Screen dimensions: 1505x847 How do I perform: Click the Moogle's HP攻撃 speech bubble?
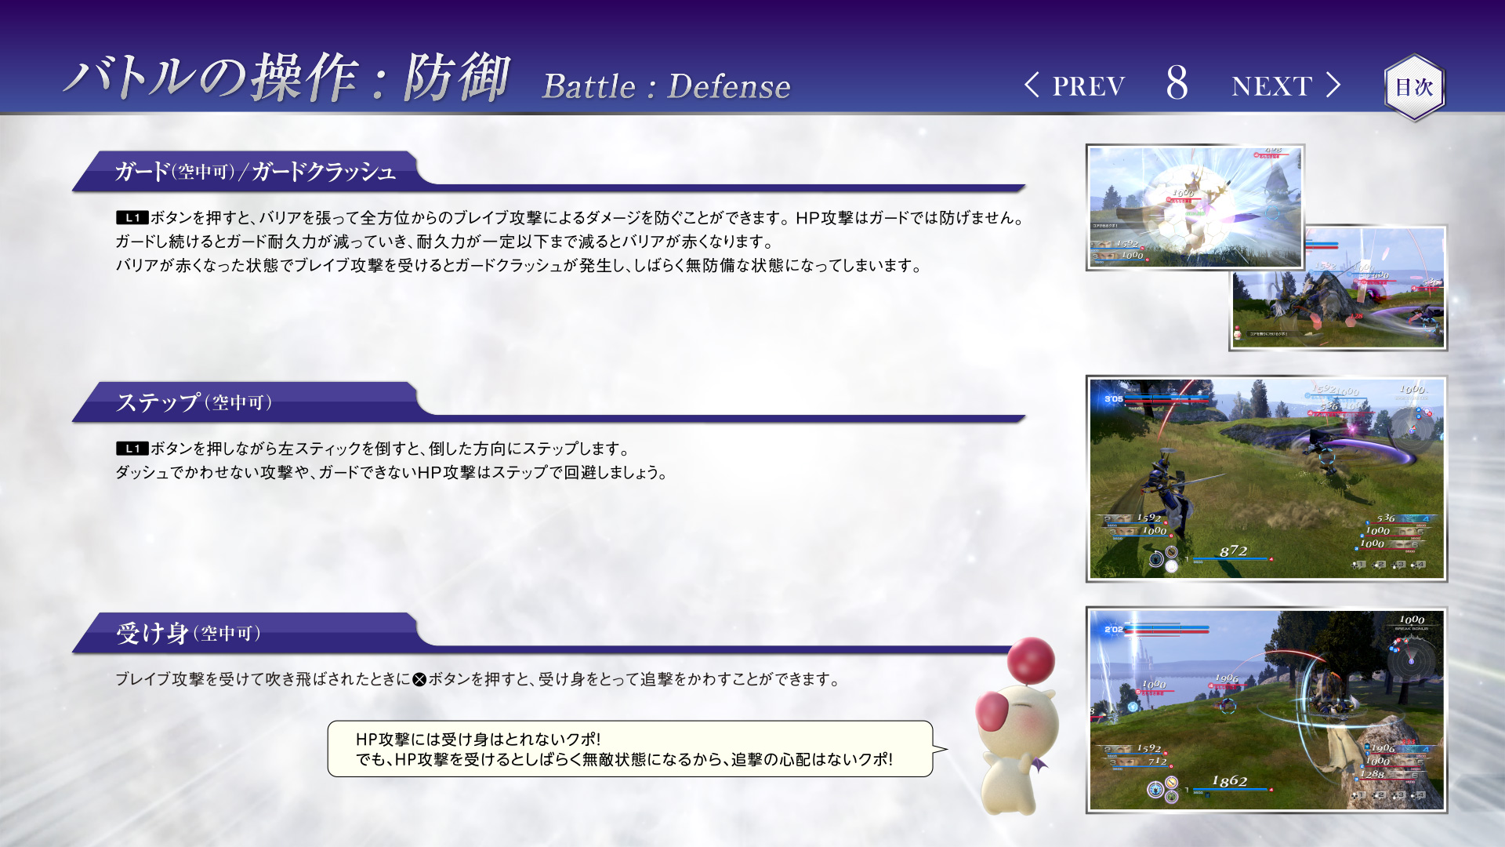[x=631, y=749]
